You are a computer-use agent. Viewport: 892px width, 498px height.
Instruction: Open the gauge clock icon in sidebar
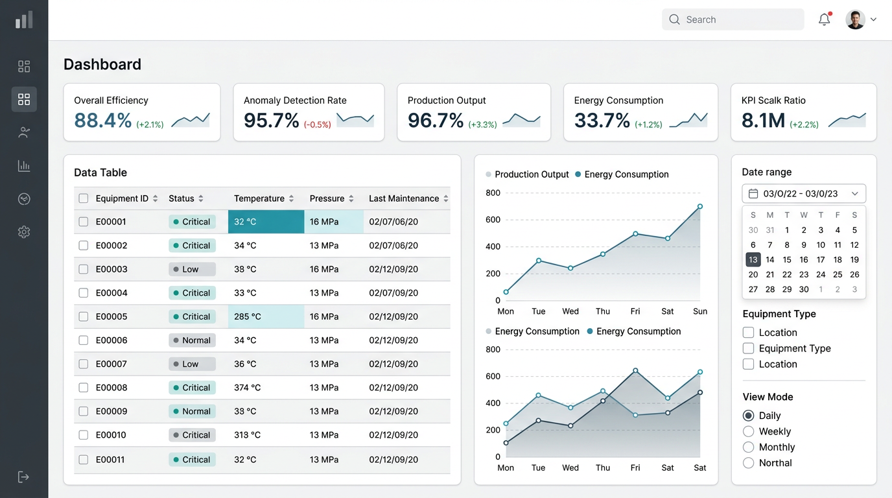pos(24,199)
